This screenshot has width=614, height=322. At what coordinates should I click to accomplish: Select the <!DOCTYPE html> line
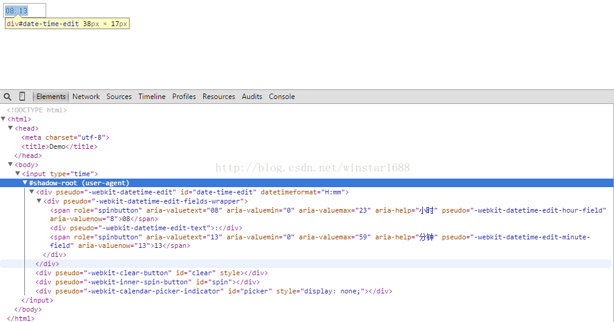pos(37,110)
